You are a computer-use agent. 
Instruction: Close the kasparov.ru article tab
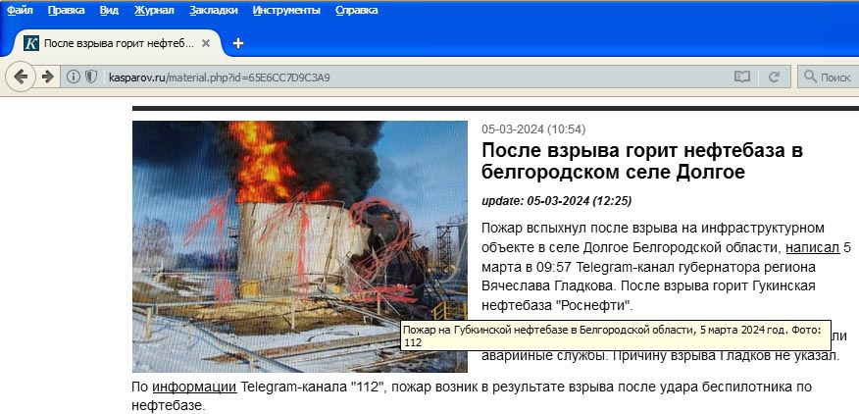tap(206, 43)
